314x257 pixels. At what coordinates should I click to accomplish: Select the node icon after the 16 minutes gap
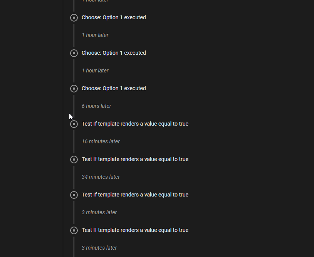point(74,159)
